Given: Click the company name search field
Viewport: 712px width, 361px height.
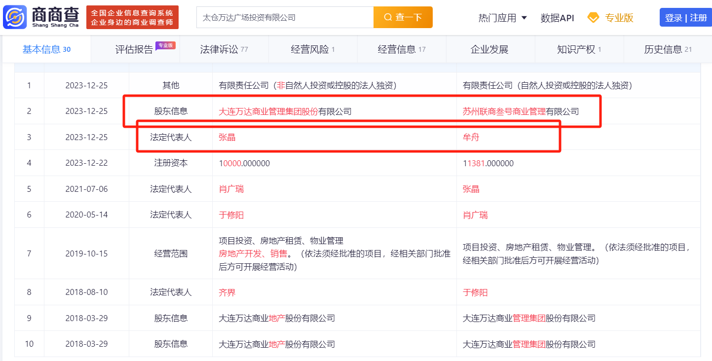Looking at the screenshot, I should pyautogui.click(x=285, y=17).
